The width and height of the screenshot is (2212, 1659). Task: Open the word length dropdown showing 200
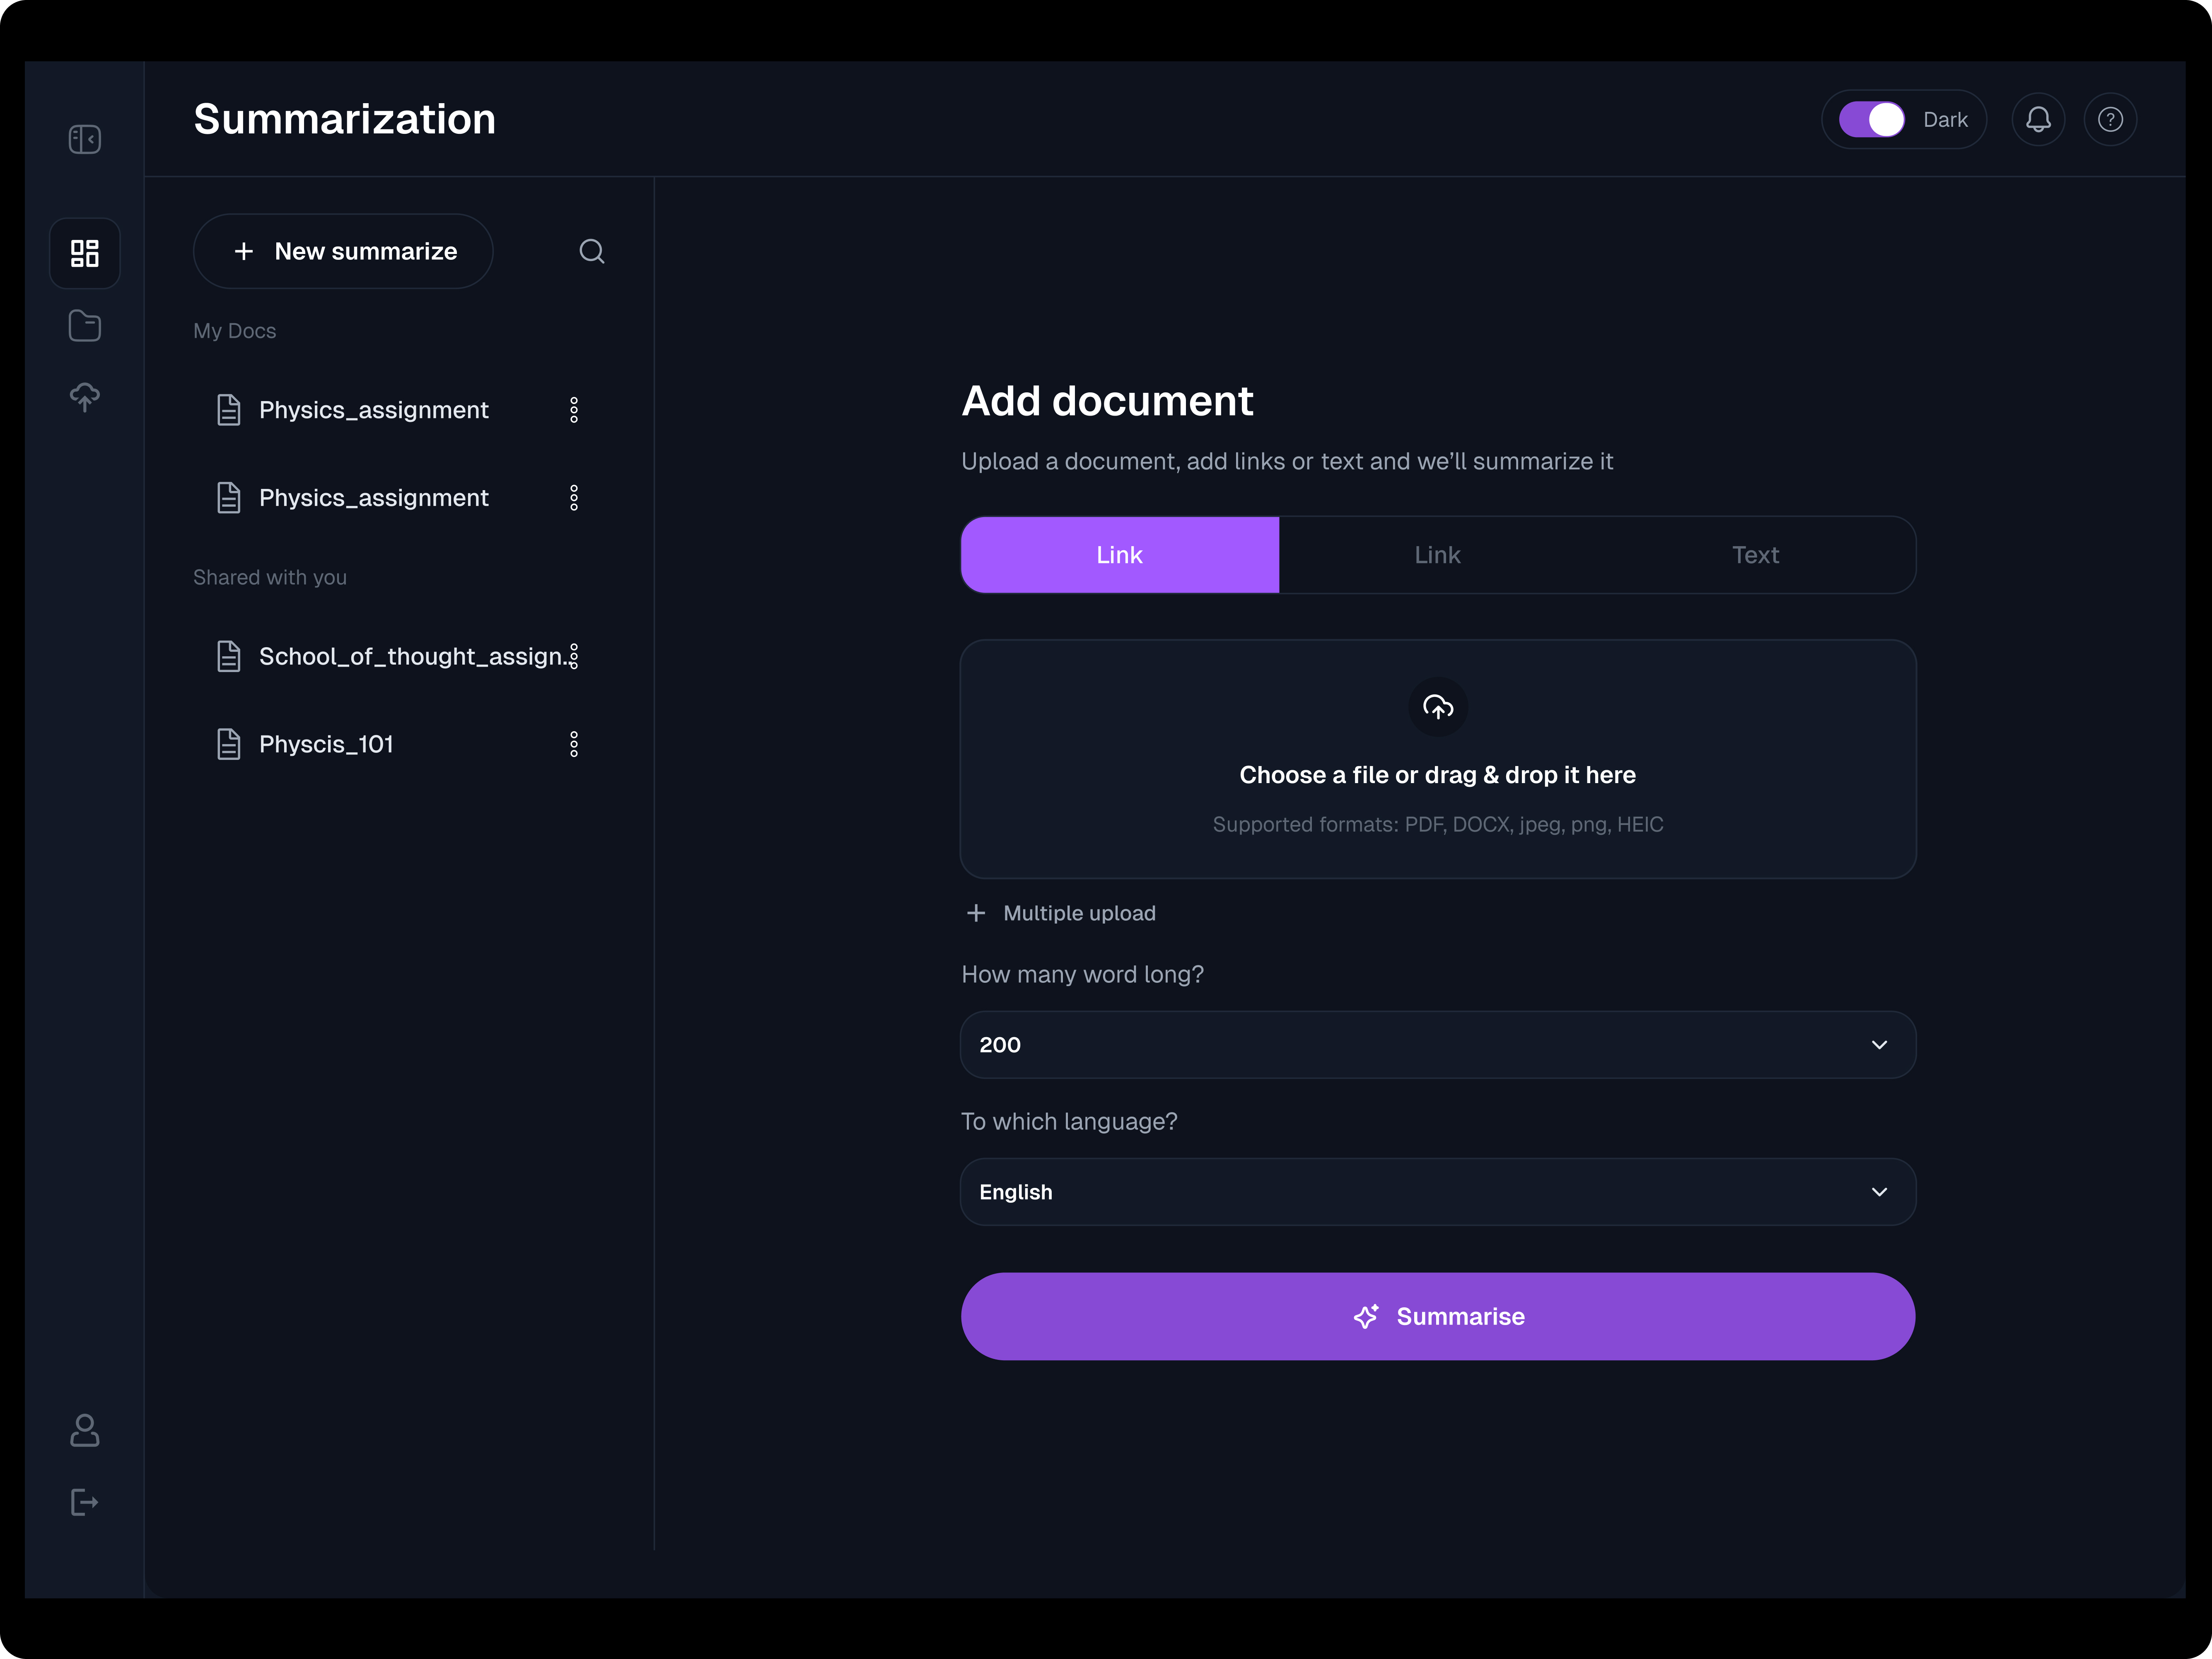[x=1438, y=1045]
